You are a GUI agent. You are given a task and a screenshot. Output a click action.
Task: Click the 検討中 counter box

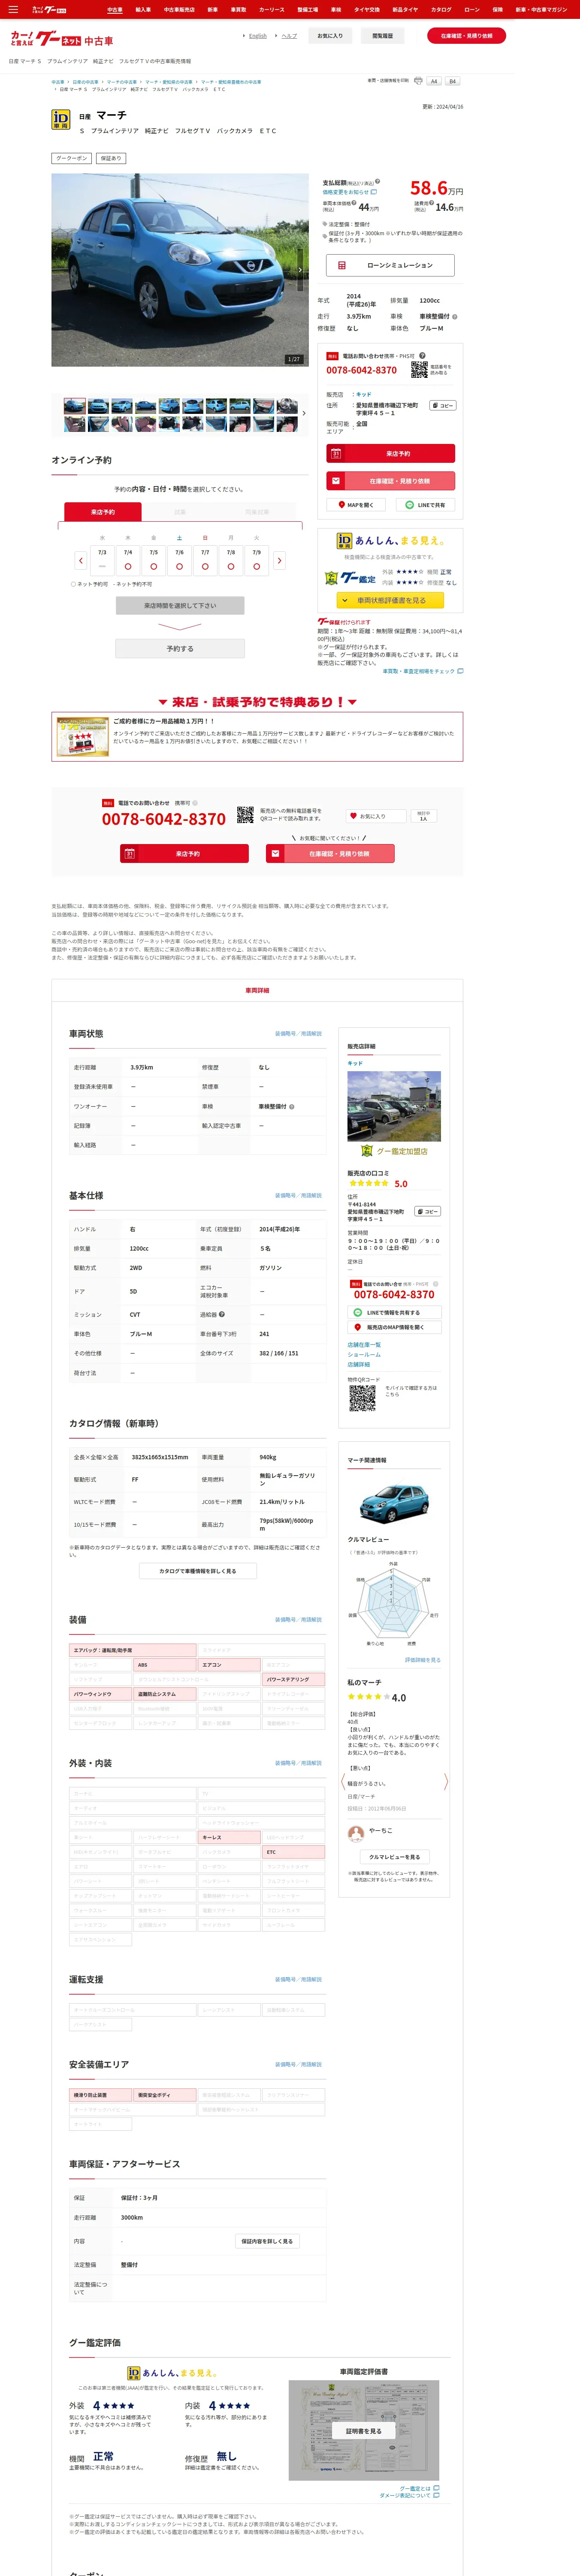click(x=423, y=816)
